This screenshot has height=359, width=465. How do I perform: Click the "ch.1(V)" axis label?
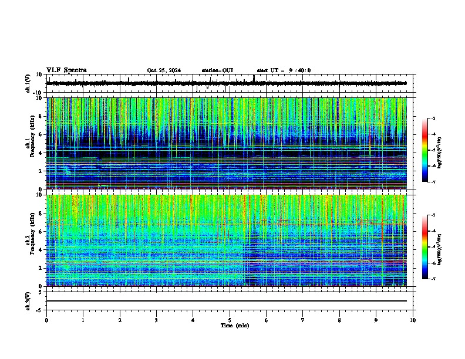pos(28,83)
